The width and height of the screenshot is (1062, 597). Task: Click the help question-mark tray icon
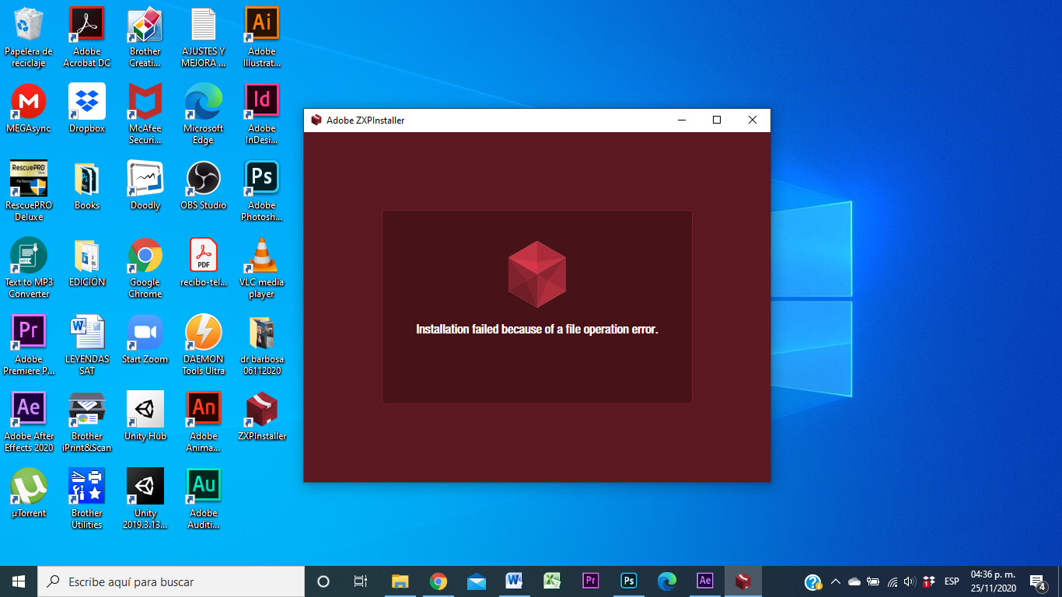[812, 581]
